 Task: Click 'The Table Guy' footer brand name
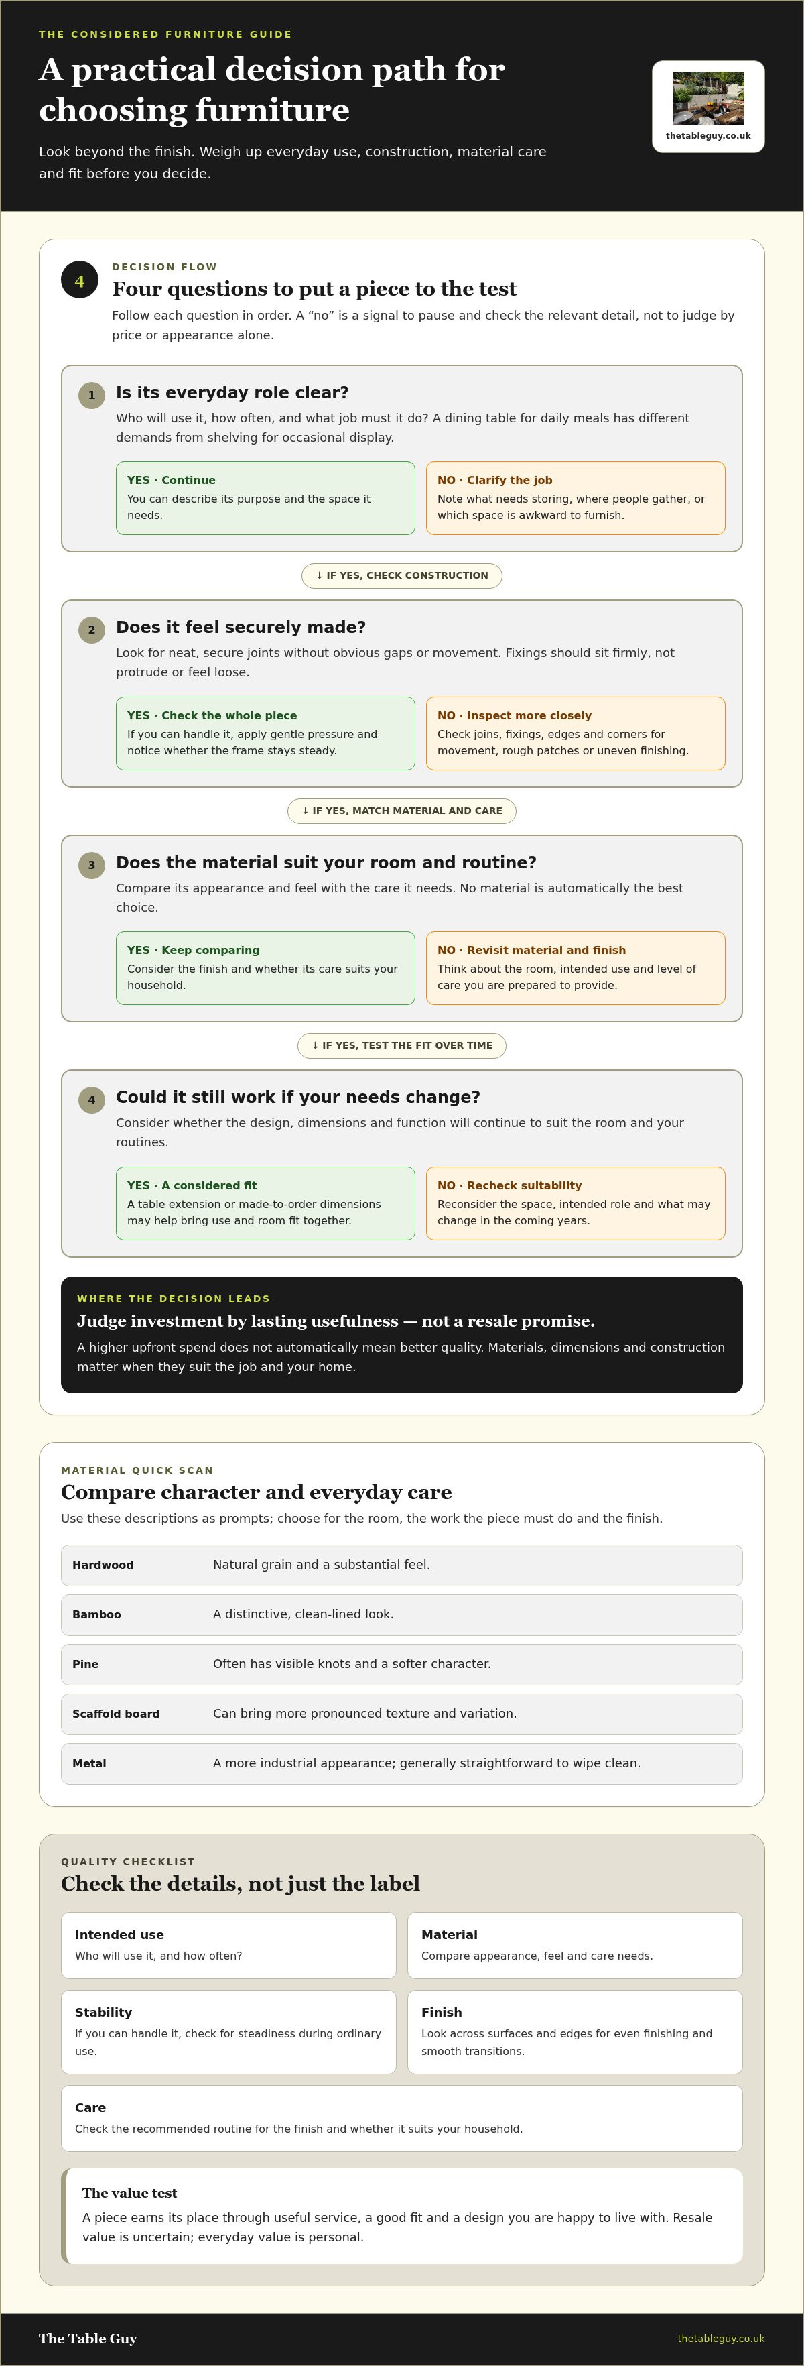pyautogui.click(x=88, y=2339)
